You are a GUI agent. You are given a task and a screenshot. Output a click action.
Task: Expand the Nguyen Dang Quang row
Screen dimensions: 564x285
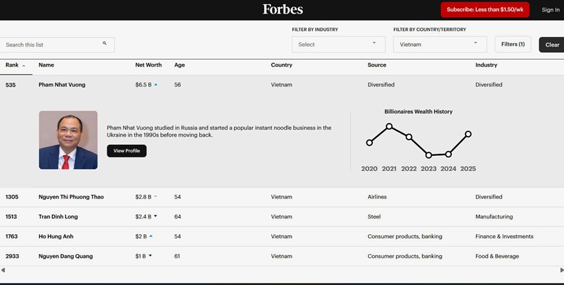point(282,256)
